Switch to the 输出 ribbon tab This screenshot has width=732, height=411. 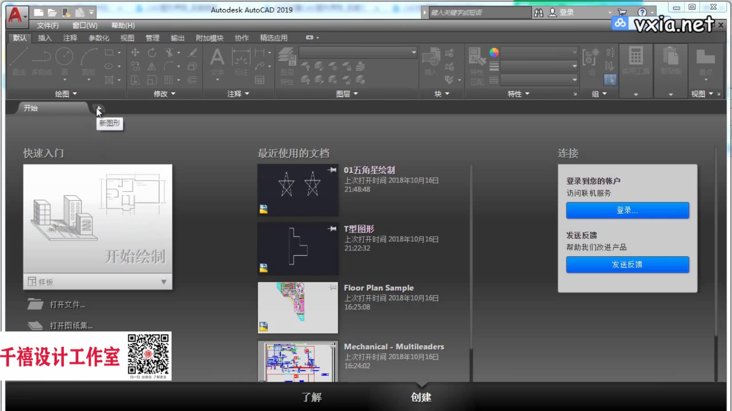(178, 38)
